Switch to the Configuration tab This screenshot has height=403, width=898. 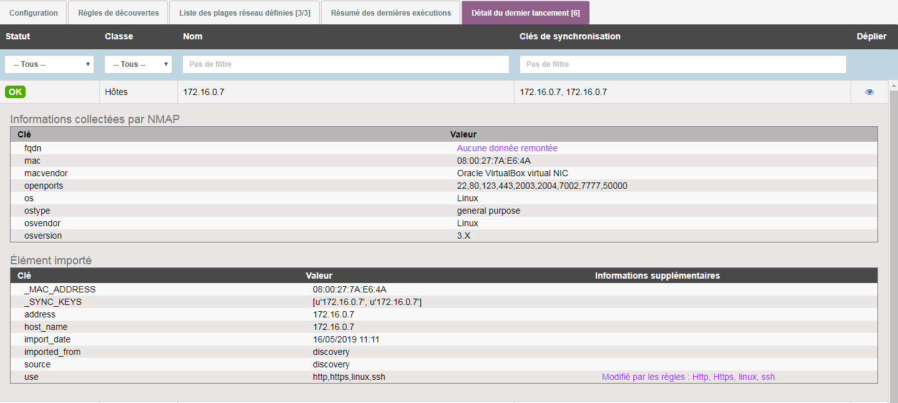click(34, 12)
